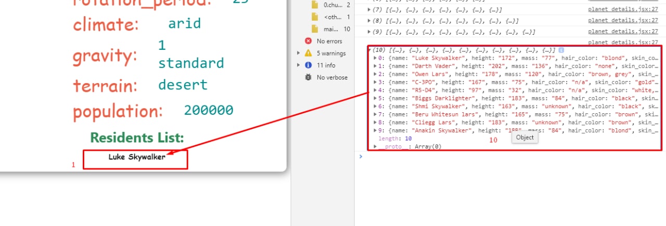
Task: Expand object 8 Cliegg Lars
Action: coord(376,123)
